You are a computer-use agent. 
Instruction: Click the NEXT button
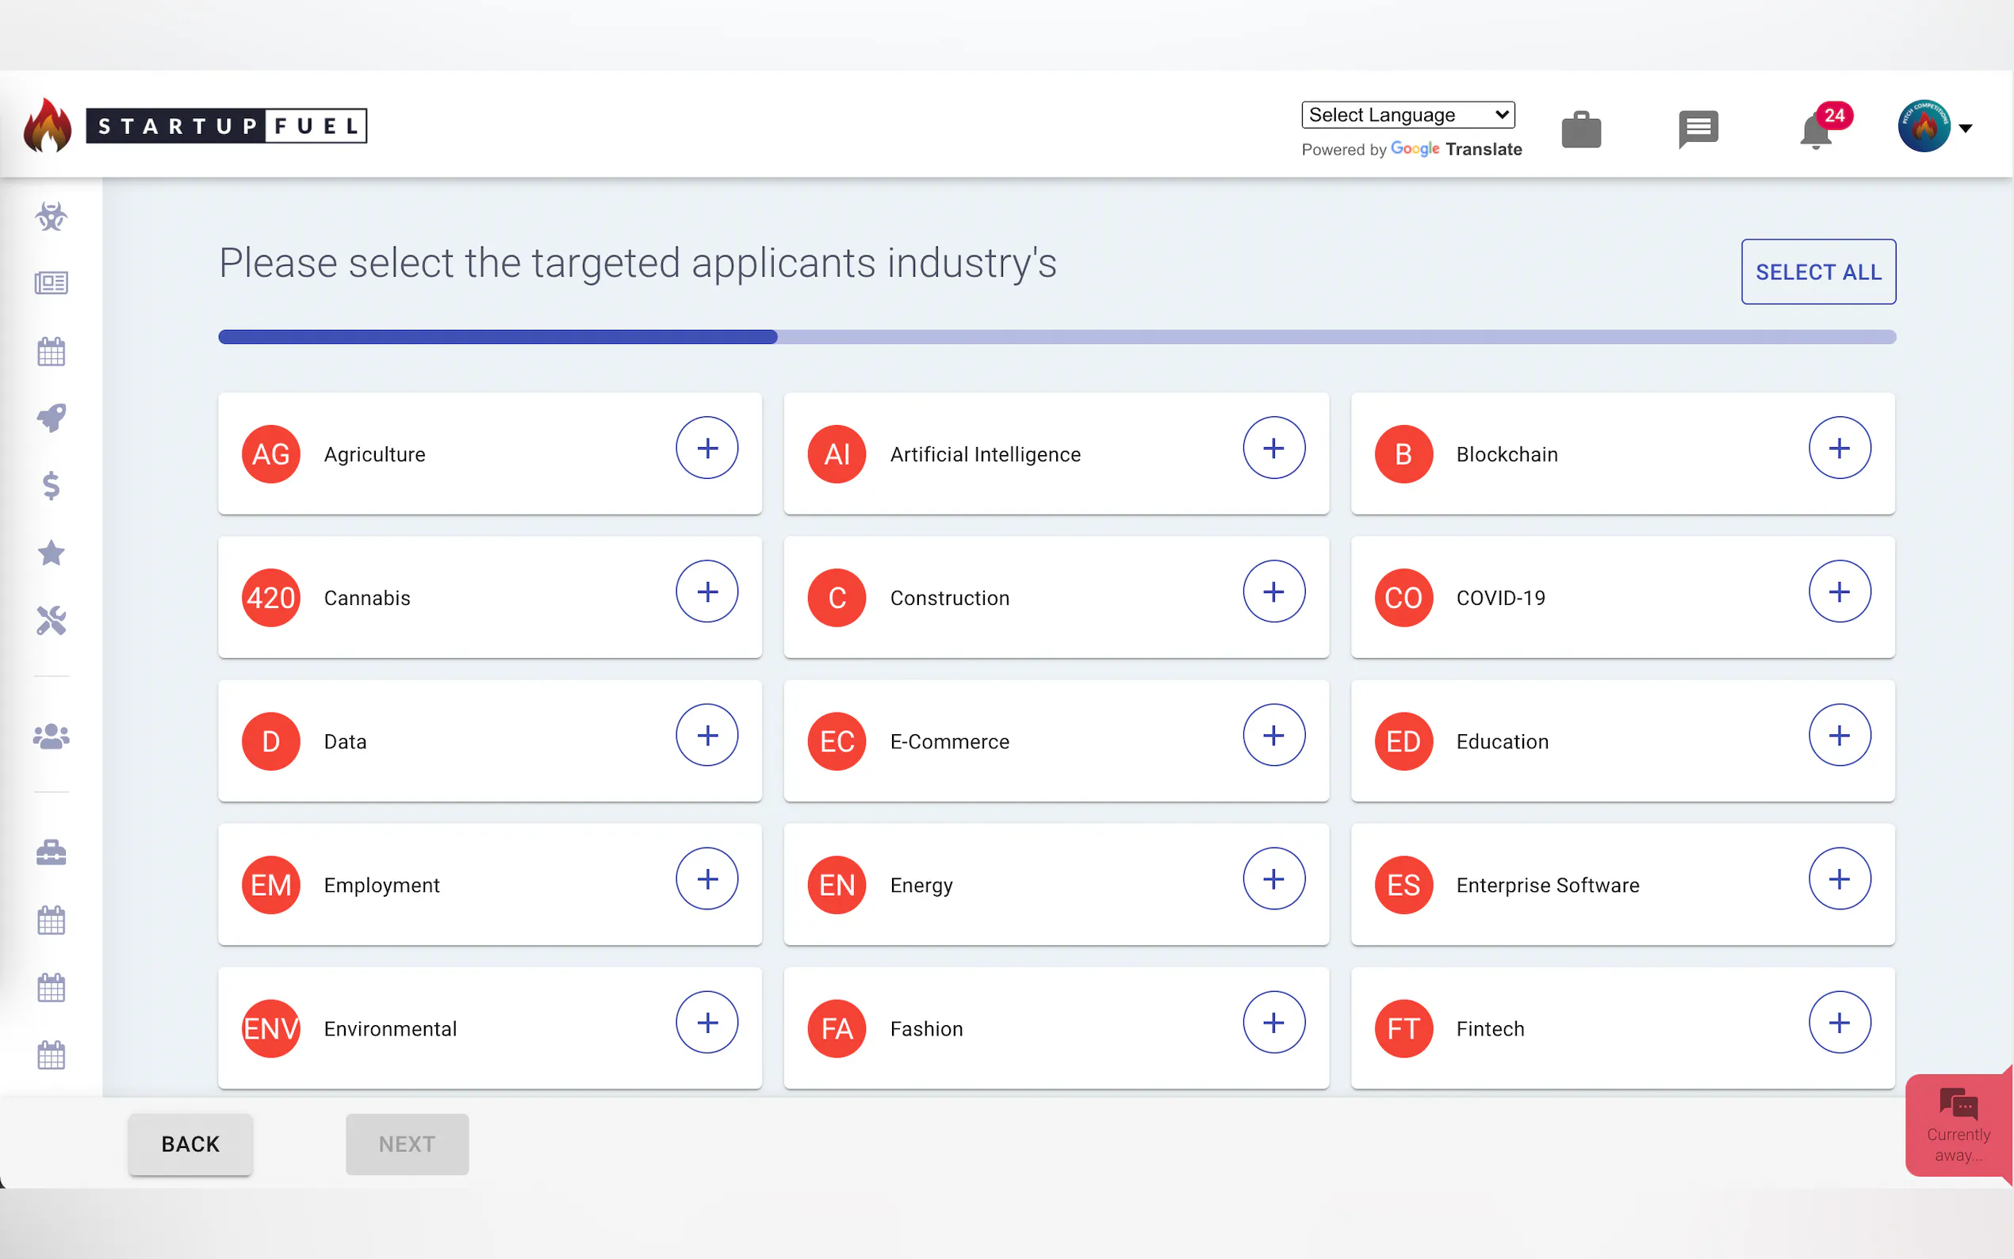coord(407,1144)
